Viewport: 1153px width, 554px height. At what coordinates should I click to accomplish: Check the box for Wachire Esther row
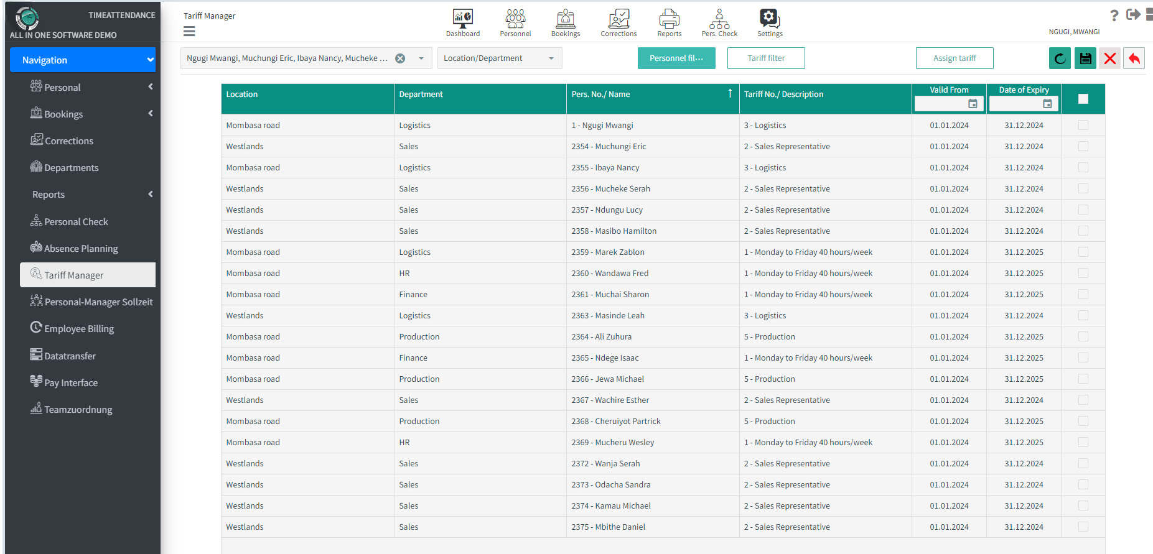[1083, 400]
